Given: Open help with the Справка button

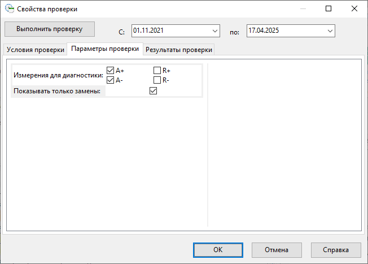Looking at the screenshot, I should point(336,249).
